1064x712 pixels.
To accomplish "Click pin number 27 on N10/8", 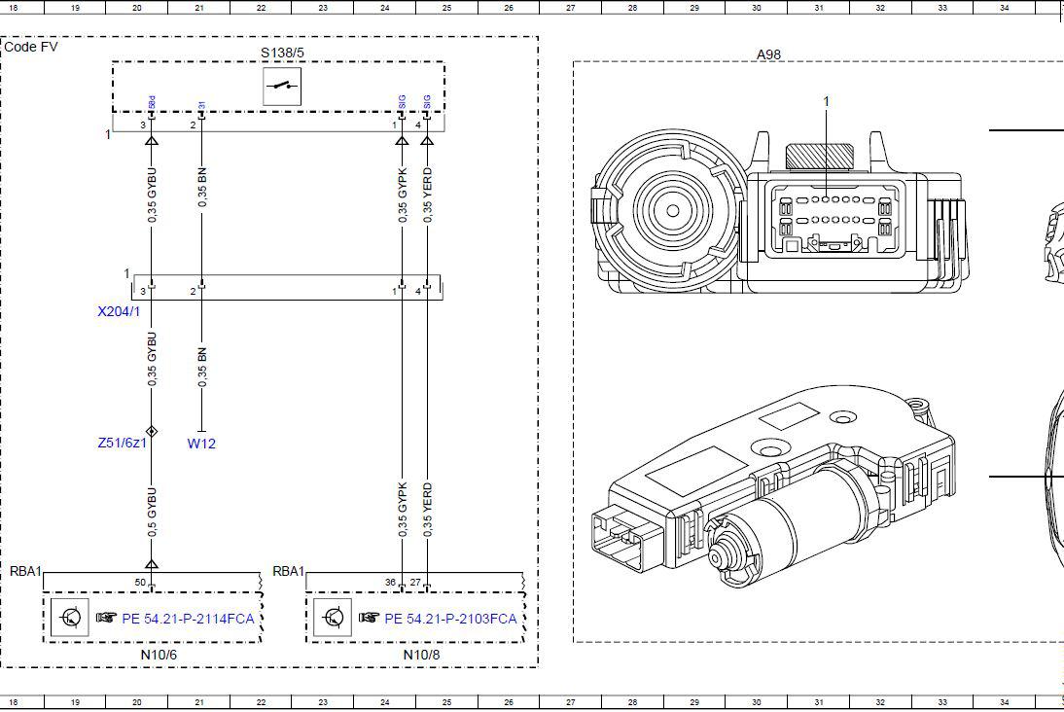I will (415, 583).
